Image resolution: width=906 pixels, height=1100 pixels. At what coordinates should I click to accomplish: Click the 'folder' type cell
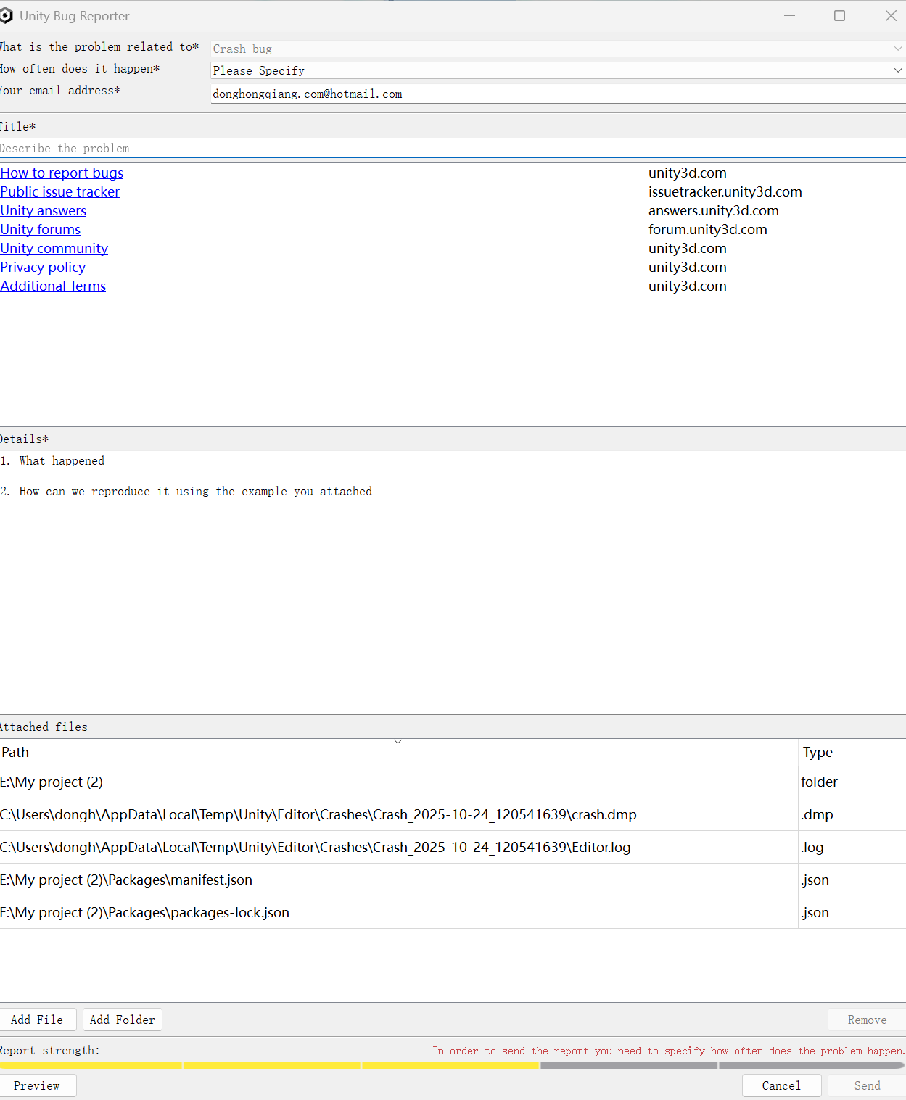[x=852, y=782]
